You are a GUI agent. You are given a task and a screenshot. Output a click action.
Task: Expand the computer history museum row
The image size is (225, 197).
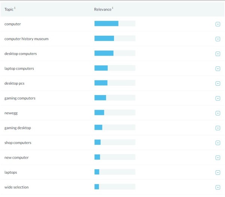pyautogui.click(x=217, y=39)
